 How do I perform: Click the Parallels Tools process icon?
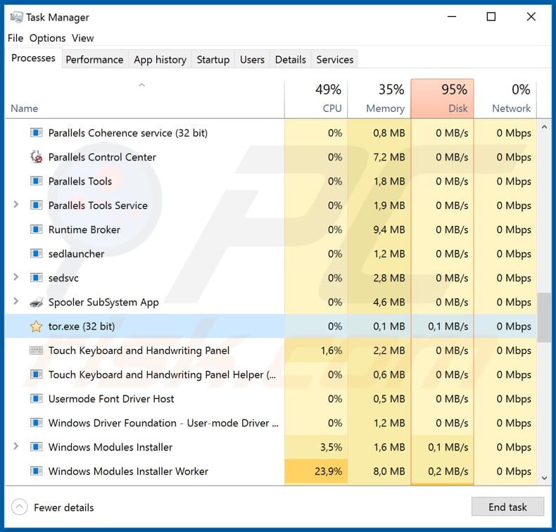click(36, 181)
